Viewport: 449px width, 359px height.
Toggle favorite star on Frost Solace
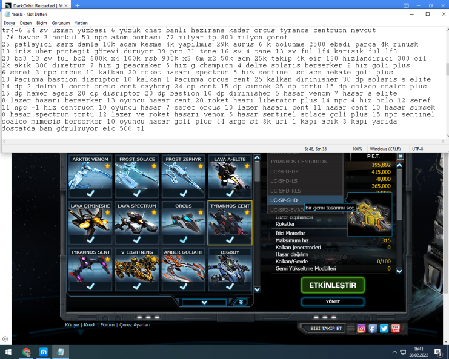(x=154, y=166)
